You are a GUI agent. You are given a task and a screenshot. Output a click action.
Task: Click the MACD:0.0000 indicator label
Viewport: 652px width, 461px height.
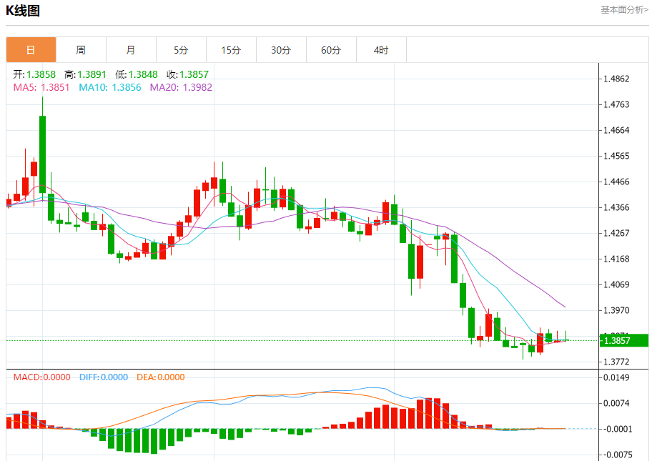click(41, 377)
